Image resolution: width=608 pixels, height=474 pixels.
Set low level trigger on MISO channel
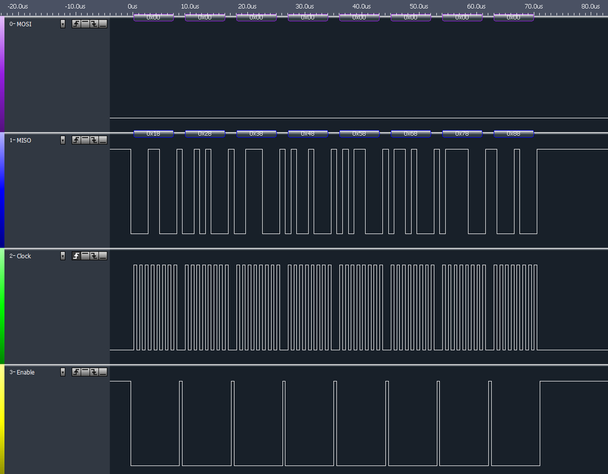coord(102,139)
